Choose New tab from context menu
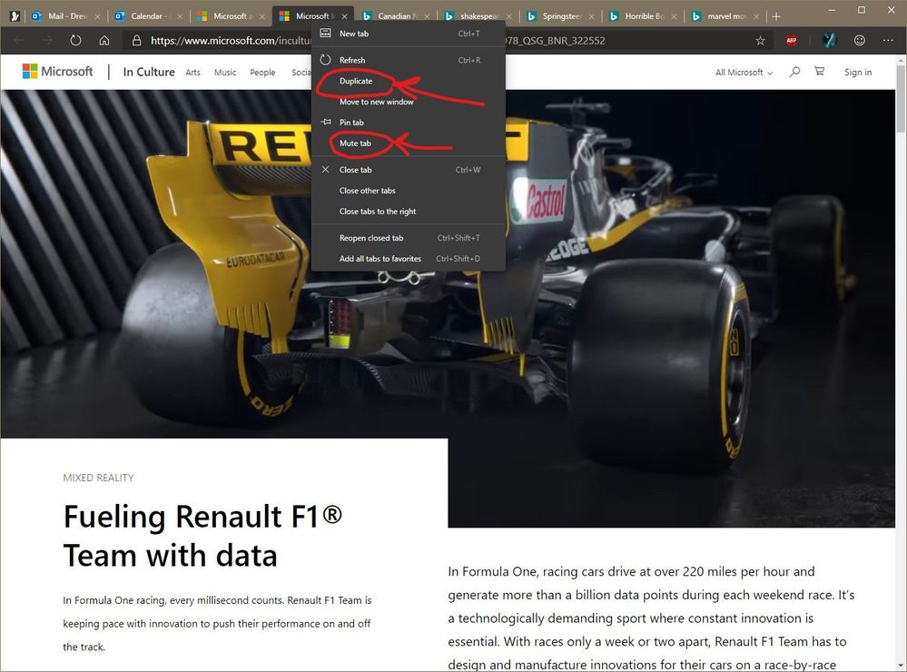Screen dimensions: 907x672 pyautogui.click(x=409, y=34)
